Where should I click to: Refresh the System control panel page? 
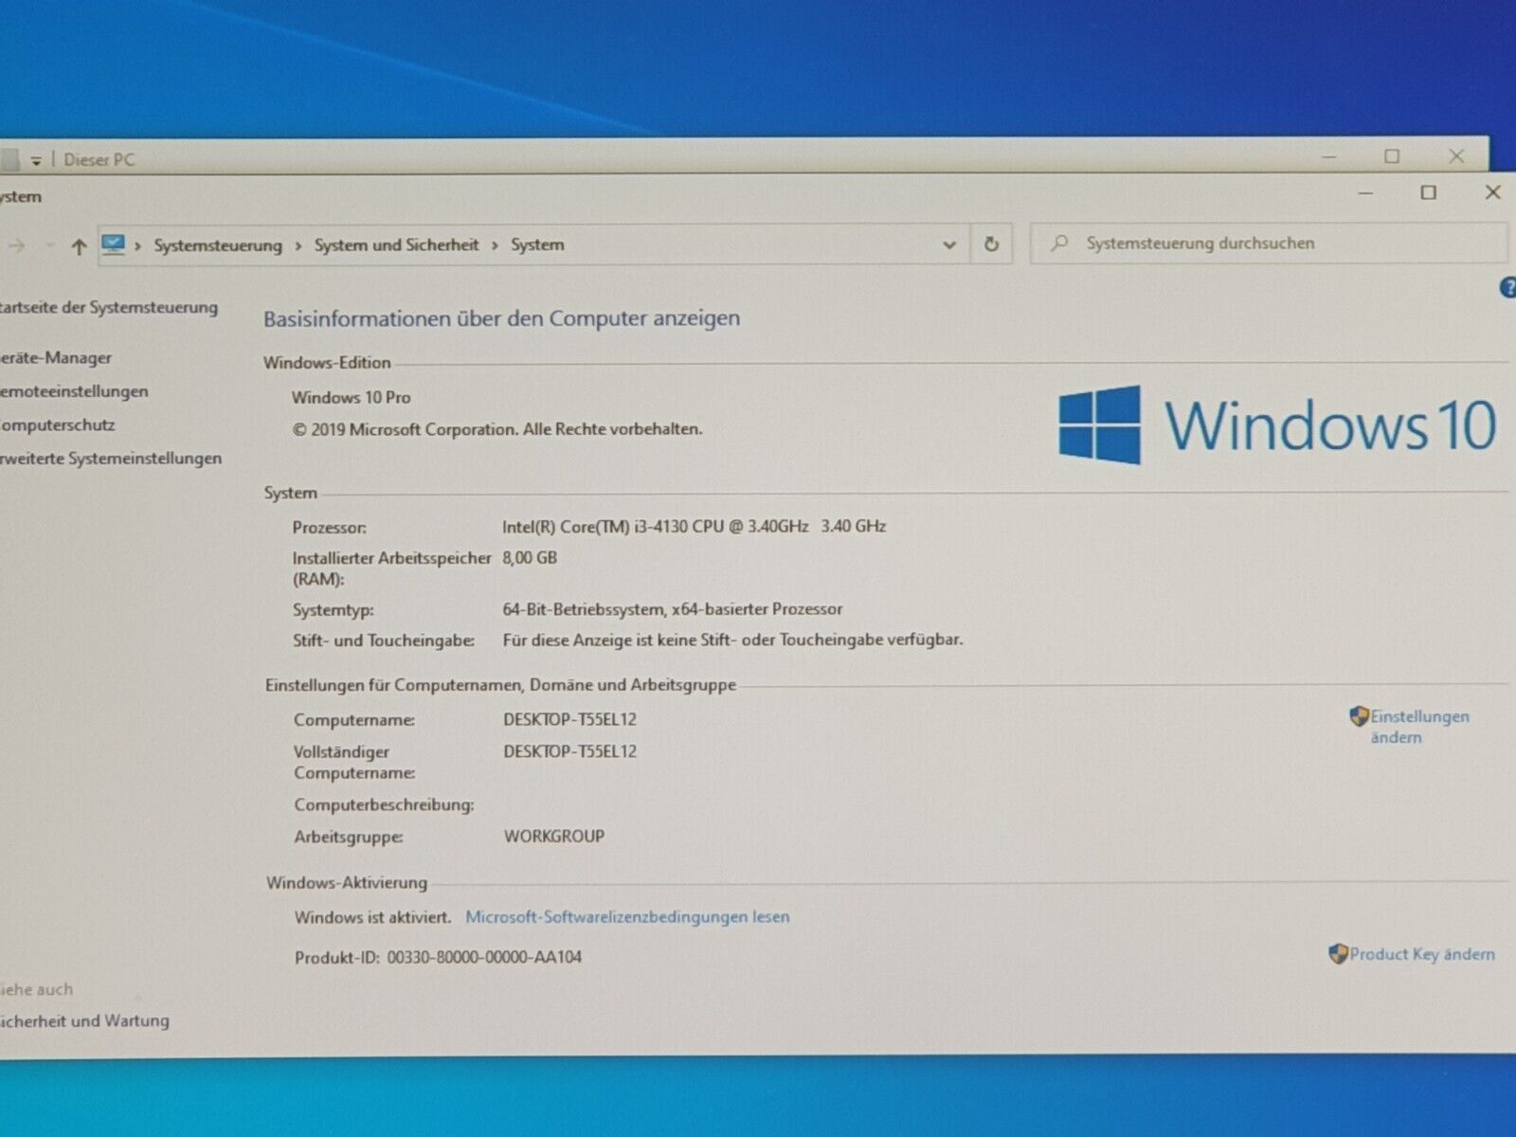(x=991, y=244)
